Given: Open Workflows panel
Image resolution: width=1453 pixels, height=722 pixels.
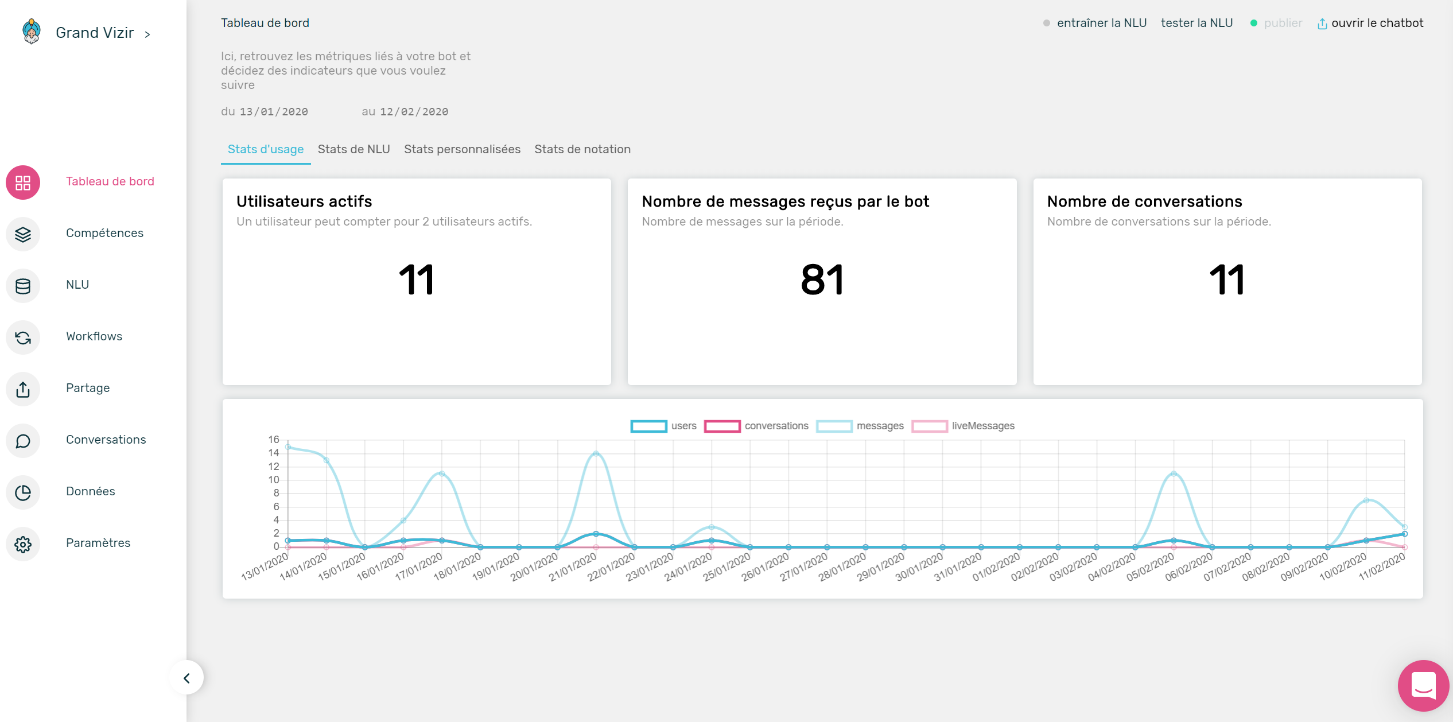Looking at the screenshot, I should [x=94, y=336].
